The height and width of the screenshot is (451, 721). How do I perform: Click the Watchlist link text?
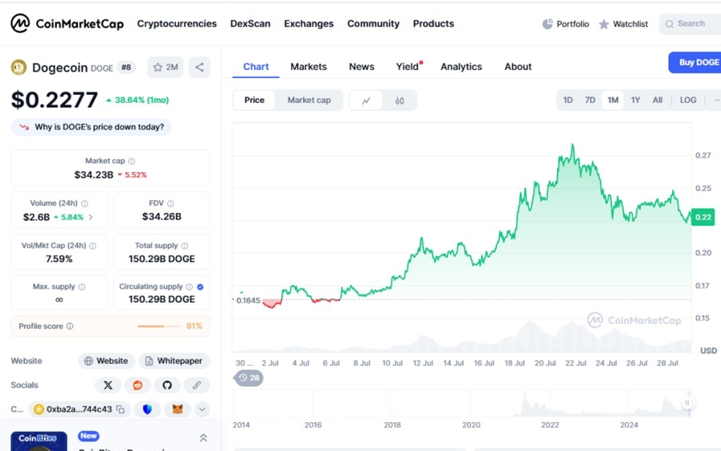tap(630, 24)
